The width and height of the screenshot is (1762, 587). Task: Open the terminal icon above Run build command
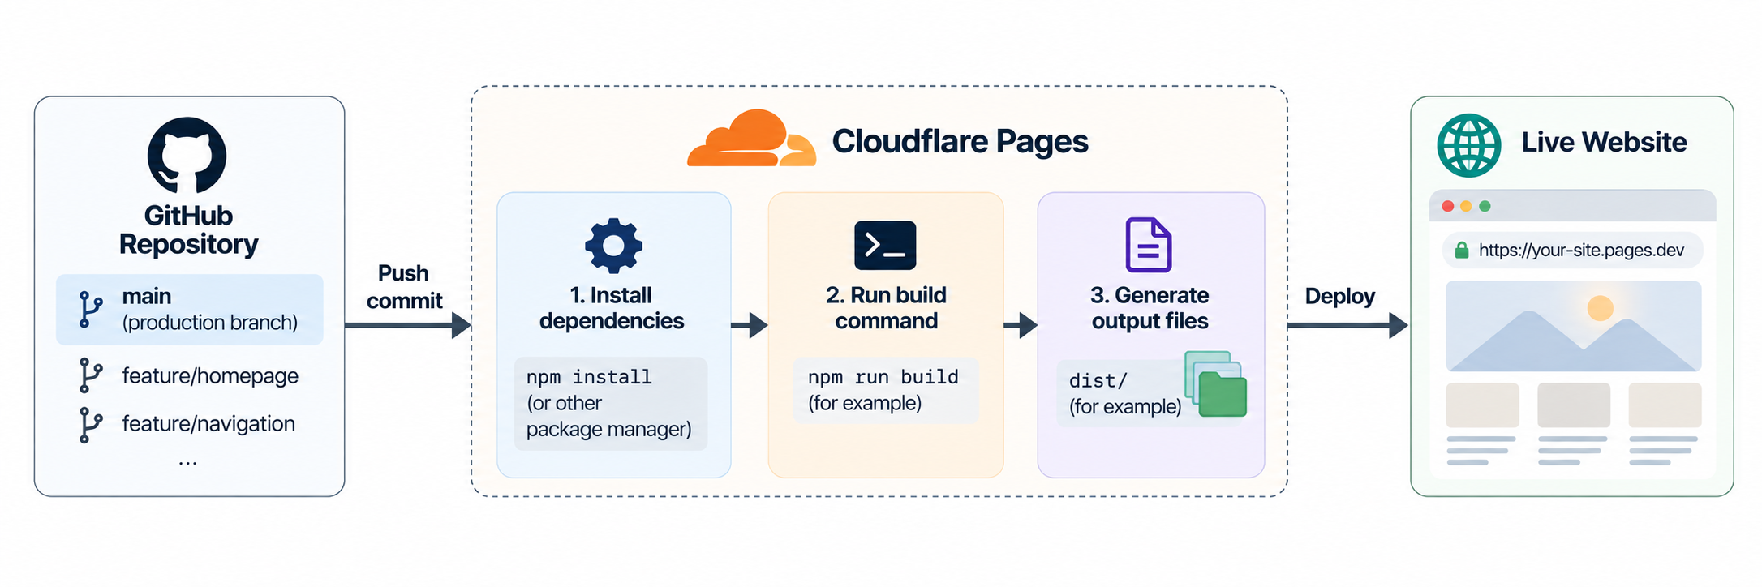pos(885,245)
